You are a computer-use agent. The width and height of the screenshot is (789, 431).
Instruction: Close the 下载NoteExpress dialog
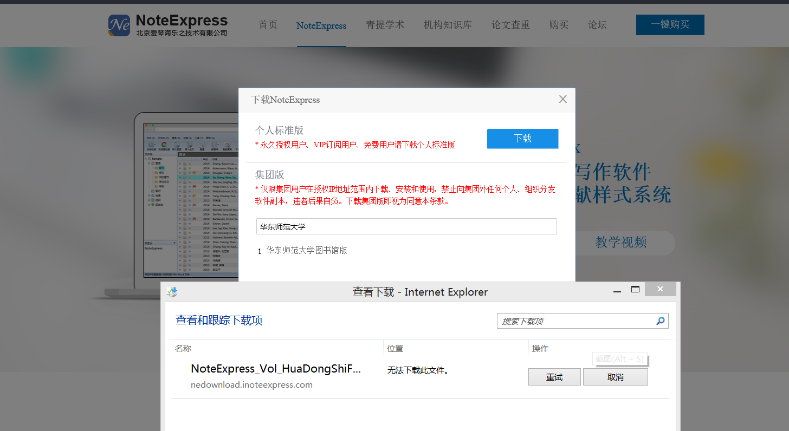pyautogui.click(x=562, y=99)
